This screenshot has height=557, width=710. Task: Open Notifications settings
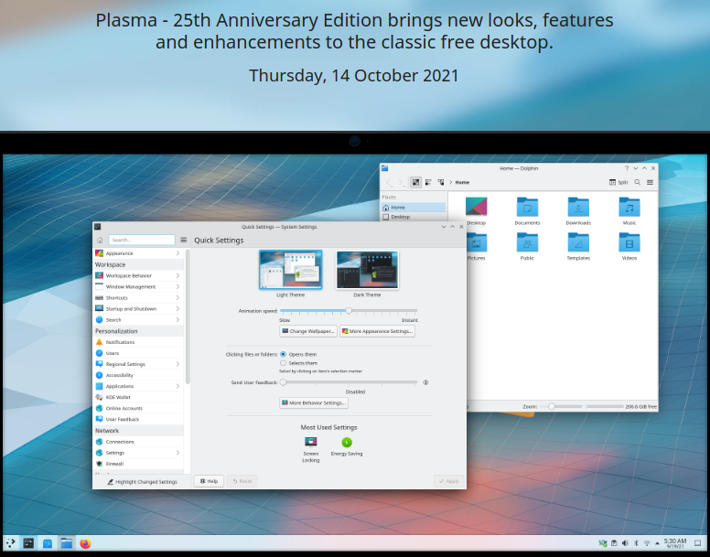(x=138, y=342)
